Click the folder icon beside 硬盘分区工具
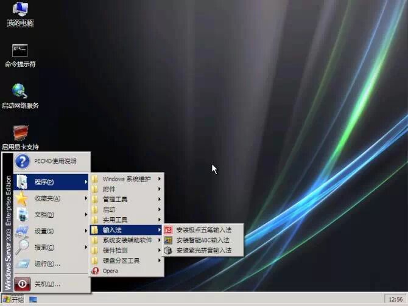The height and width of the screenshot is (306, 408). tap(95, 260)
